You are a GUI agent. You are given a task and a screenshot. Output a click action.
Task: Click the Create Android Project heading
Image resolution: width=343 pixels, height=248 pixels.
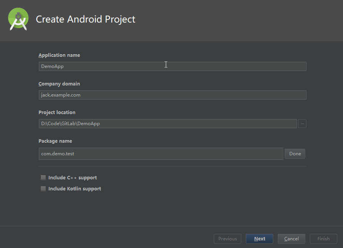tap(85, 19)
